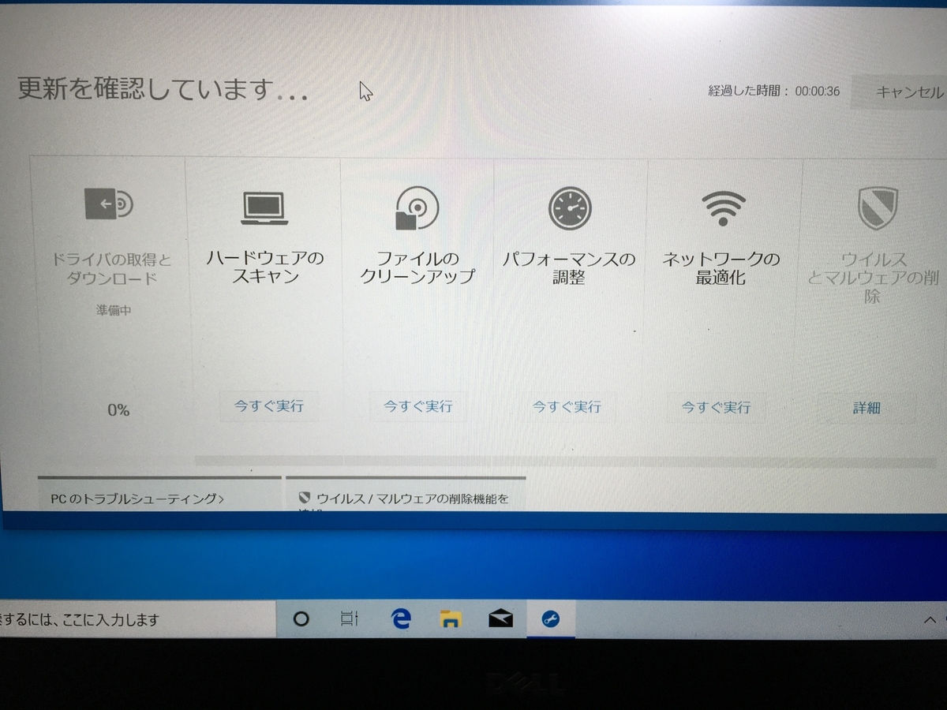
Task: Expand the PC troubleshooting section via its chevron
Action: pos(223,499)
